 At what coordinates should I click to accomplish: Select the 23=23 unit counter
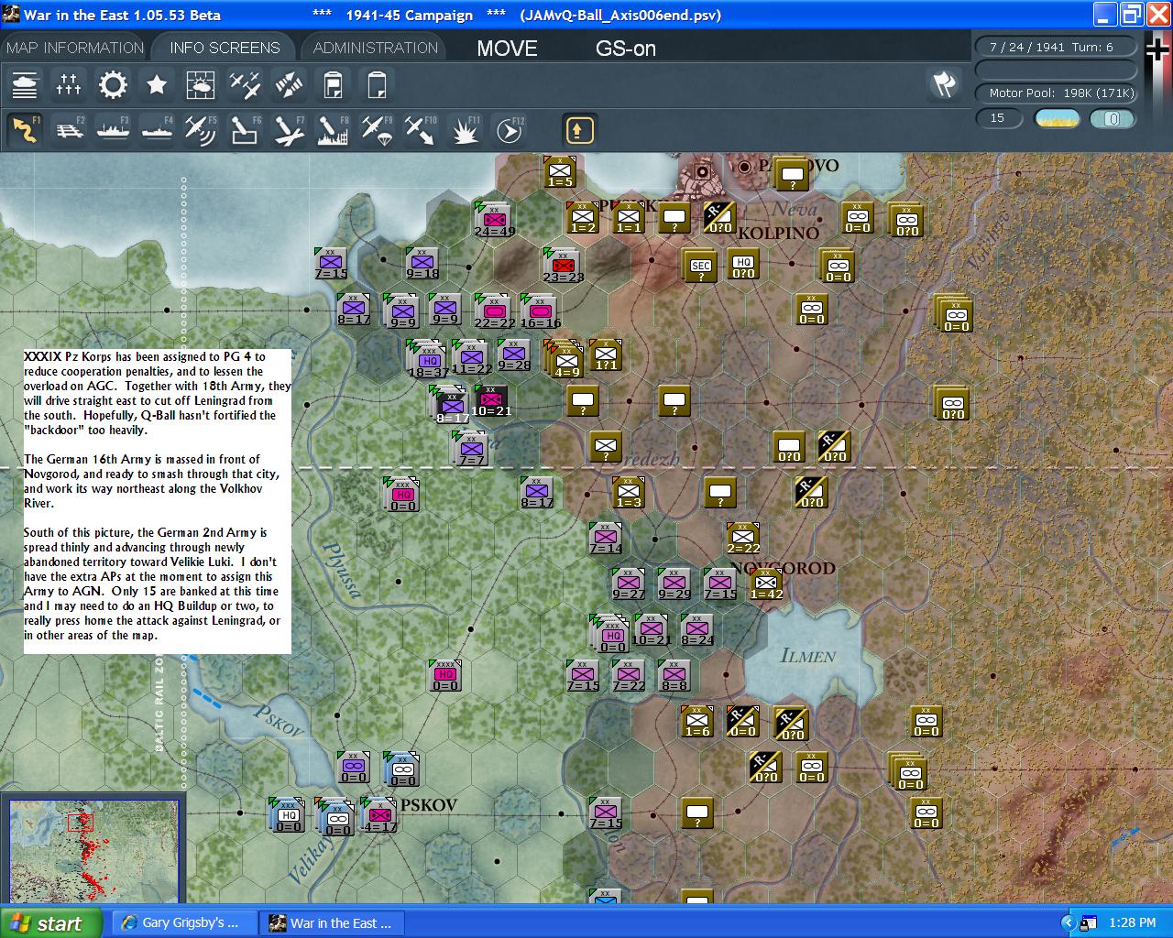point(563,266)
